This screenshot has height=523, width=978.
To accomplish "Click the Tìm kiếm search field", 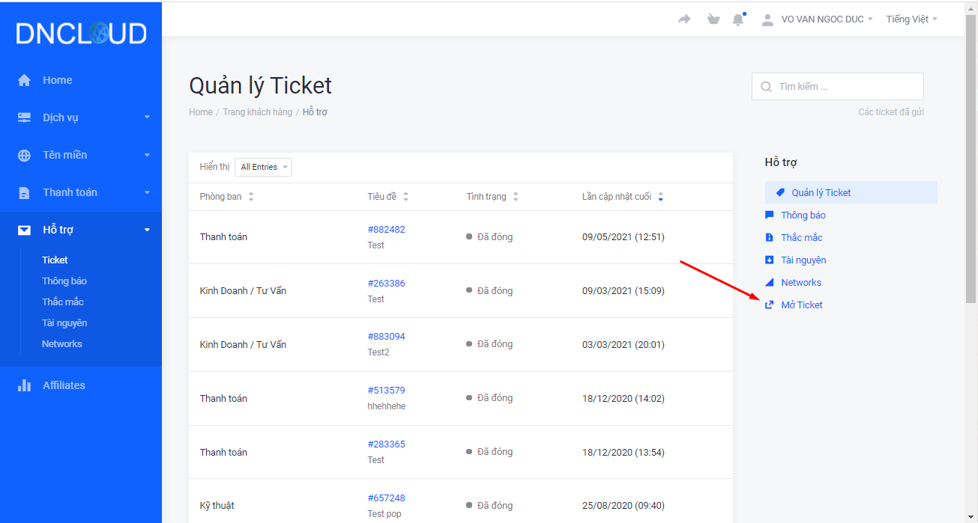I will [x=847, y=87].
